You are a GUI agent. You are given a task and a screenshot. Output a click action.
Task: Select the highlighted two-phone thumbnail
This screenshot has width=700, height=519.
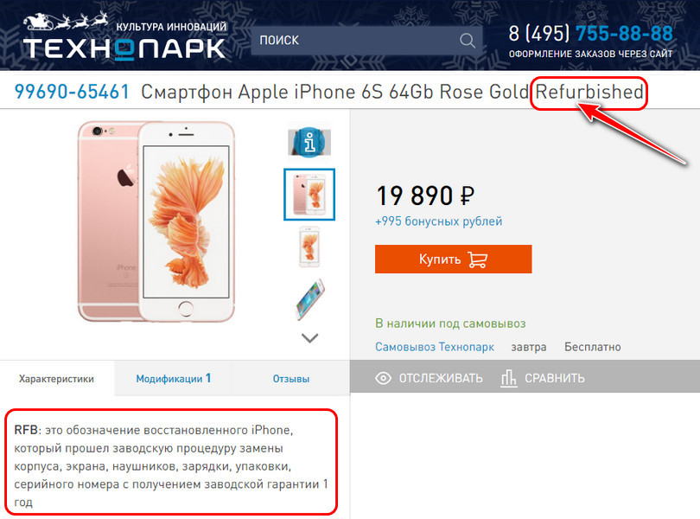click(x=309, y=194)
